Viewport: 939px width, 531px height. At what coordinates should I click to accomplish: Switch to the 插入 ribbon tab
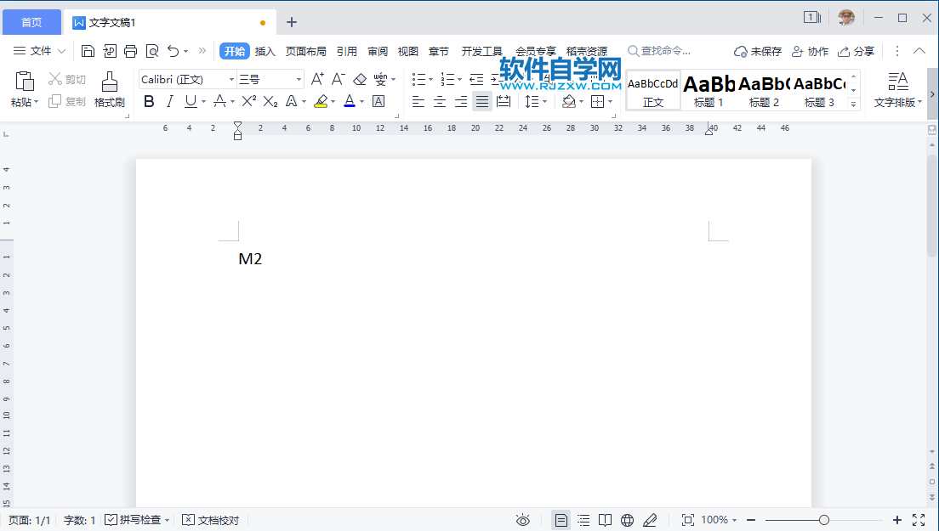click(x=265, y=51)
